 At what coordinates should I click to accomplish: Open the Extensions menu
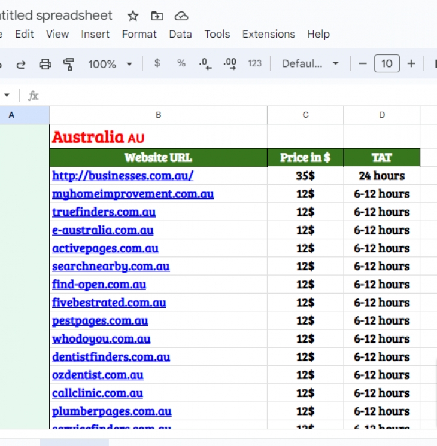[x=269, y=34]
